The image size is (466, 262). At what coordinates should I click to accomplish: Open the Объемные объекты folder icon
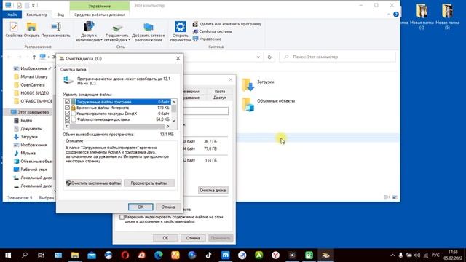tap(248, 104)
